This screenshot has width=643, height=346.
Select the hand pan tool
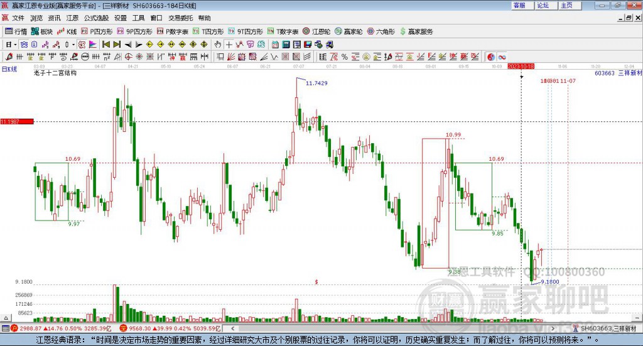click(x=217, y=45)
